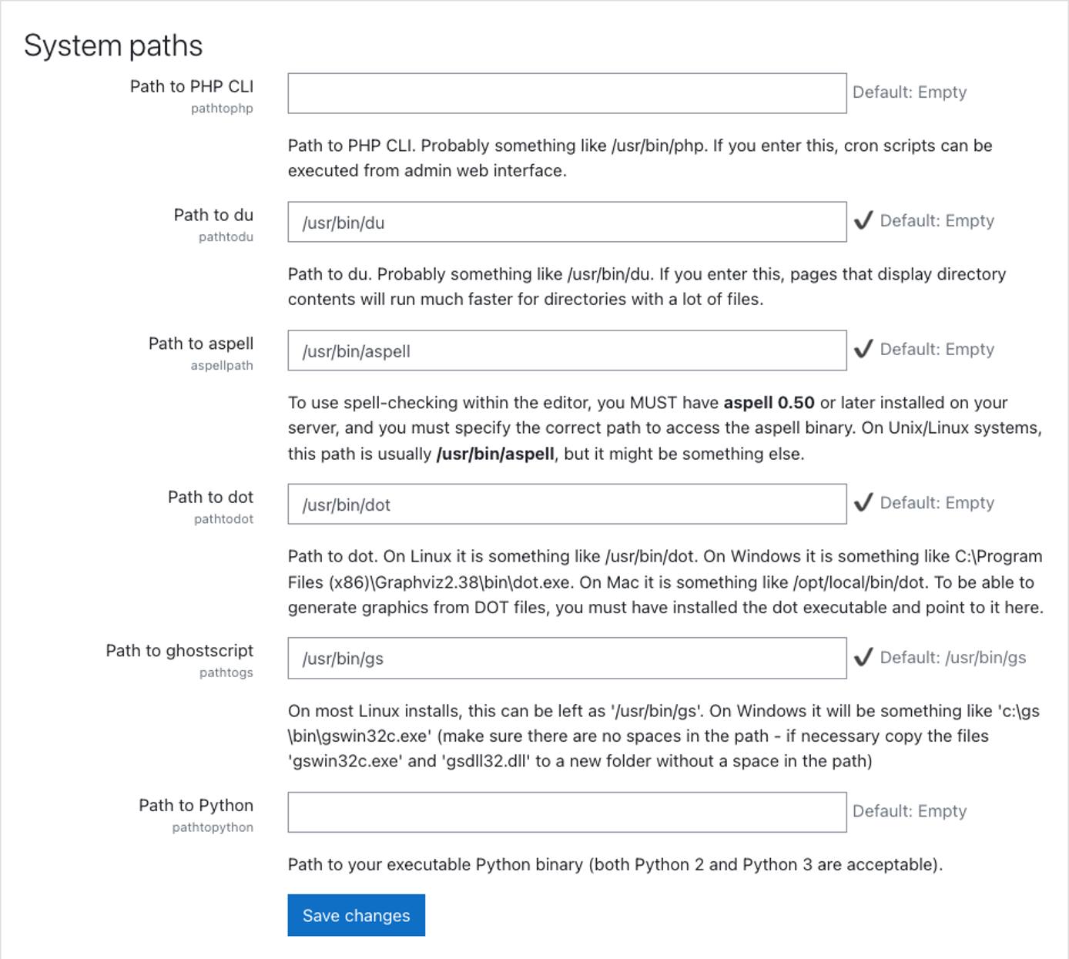1069x959 pixels.
Task: Click inside the Path to PHP CLI field
Action: [566, 92]
